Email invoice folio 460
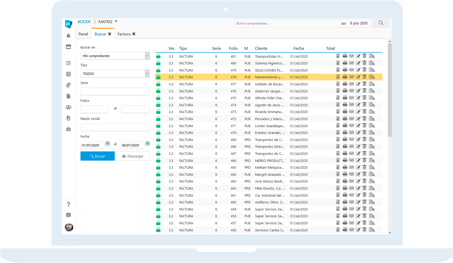Screen dimensions: 453x263 [x=352, y=202]
